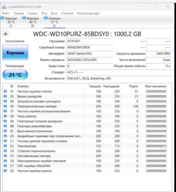
Task: Click status icon for attribute 0A
Action: (5, 121)
